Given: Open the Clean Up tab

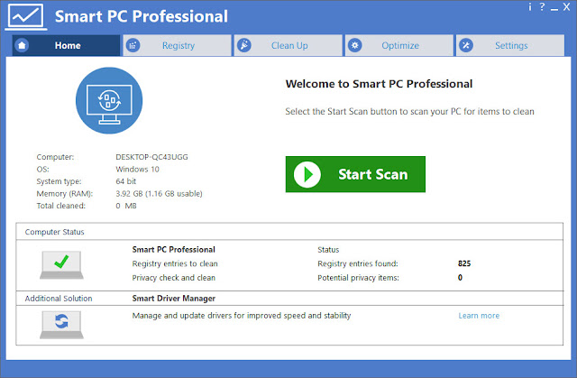Looking at the screenshot, I should [x=288, y=45].
